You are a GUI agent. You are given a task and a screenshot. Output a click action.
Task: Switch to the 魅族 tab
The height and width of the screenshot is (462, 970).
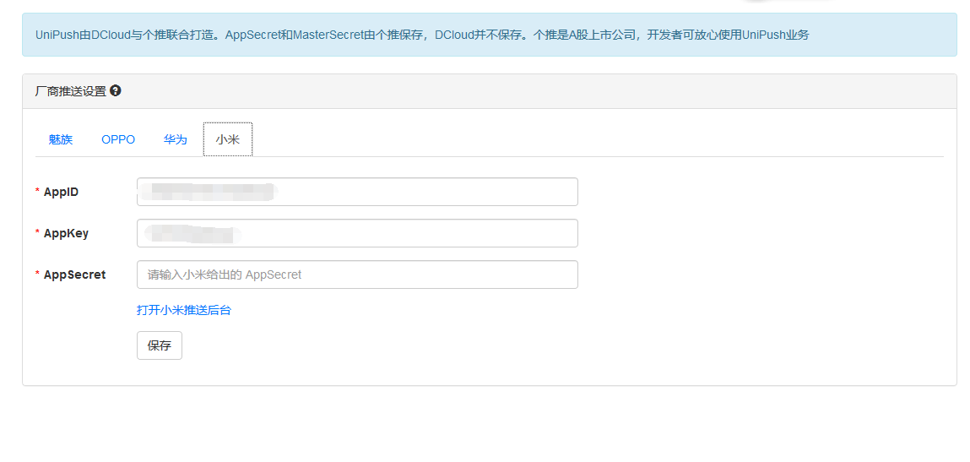point(61,139)
